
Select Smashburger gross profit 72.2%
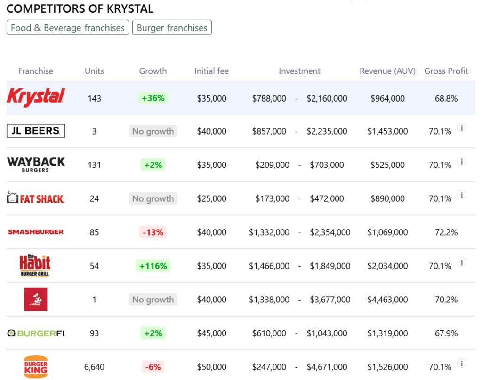pyautogui.click(x=446, y=232)
